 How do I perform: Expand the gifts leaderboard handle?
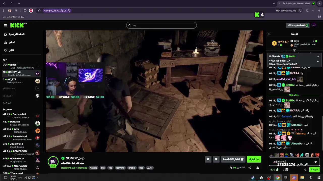pyautogui.click(x=294, y=51)
